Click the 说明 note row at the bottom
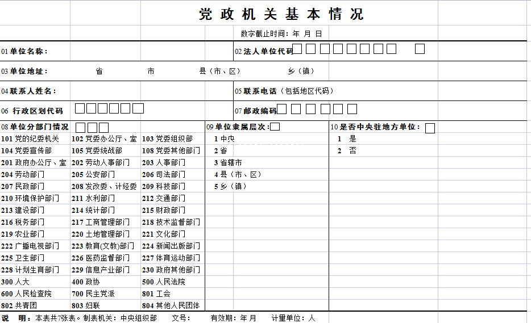 click(159, 318)
